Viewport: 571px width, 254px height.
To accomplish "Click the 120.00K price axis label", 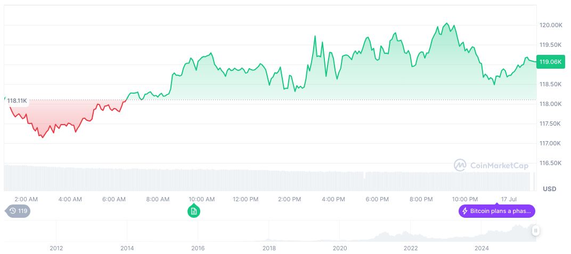I will pyautogui.click(x=551, y=25).
